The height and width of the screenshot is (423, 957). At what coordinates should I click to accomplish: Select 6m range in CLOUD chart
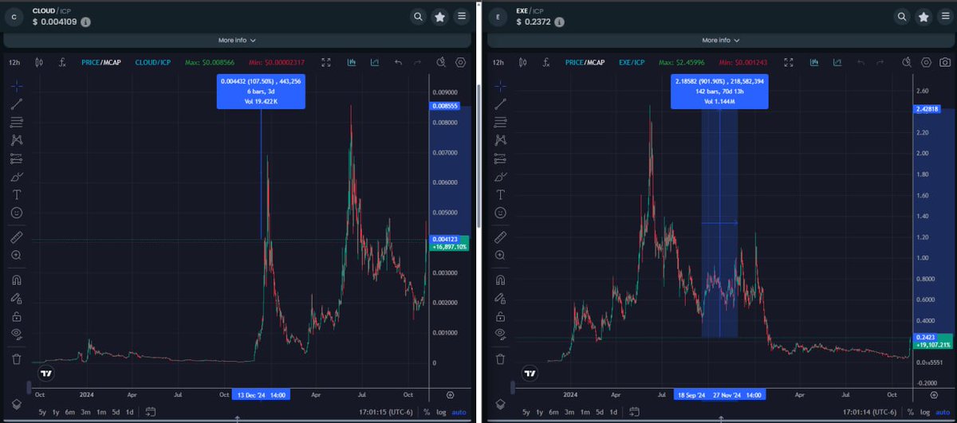pyautogui.click(x=72, y=412)
